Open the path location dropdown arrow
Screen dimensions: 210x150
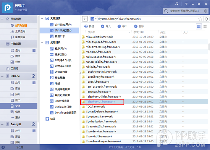[x=95, y=19]
